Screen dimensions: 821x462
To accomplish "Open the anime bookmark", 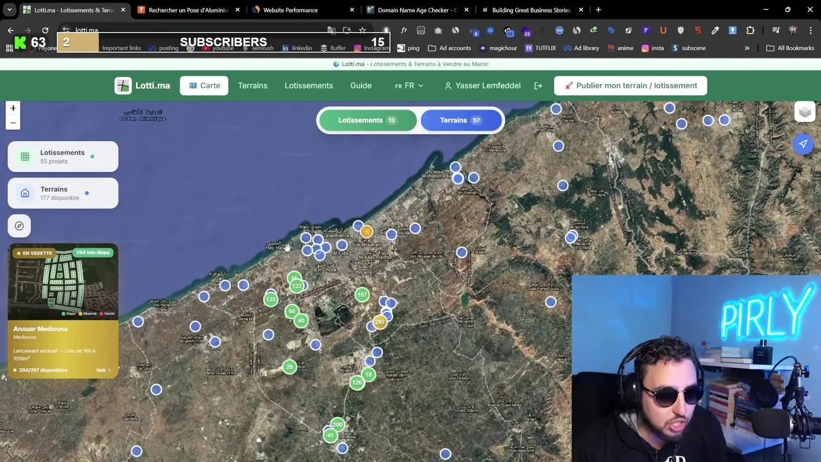I will coord(620,48).
